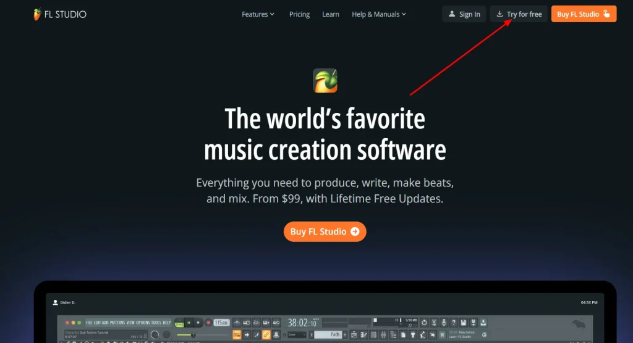Screen dimensions: 633x343
Task: Click the user icon beside Didier D.
Action: 55,302
